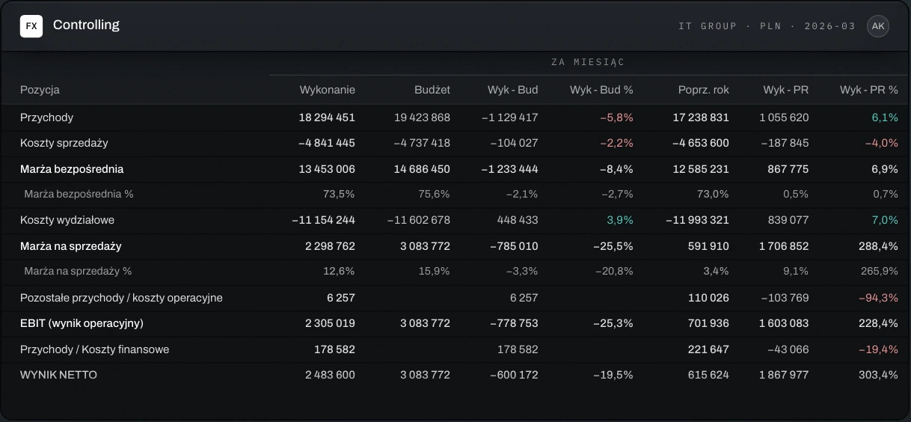Click the Pozycja column header
This screenshot has height=422, width=911.
40,90
